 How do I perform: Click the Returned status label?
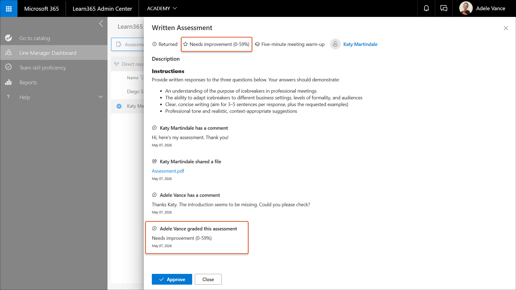168,44
